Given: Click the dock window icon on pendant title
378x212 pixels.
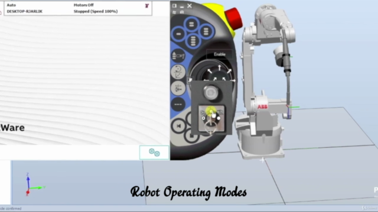Looking at the screenshot, I should (174, 6).
